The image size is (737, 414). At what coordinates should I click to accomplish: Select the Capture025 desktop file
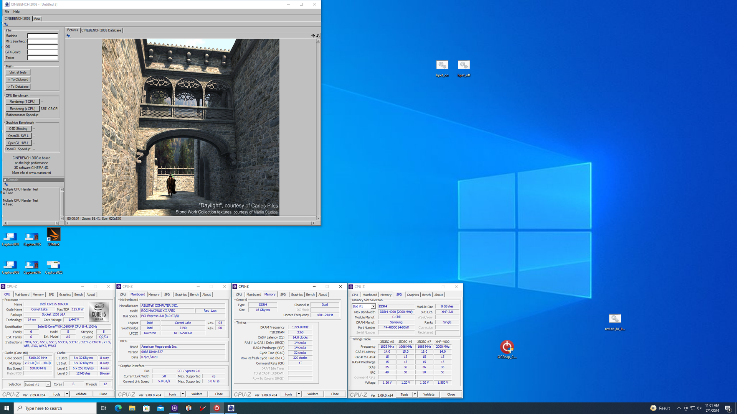(x=53, y=267)
